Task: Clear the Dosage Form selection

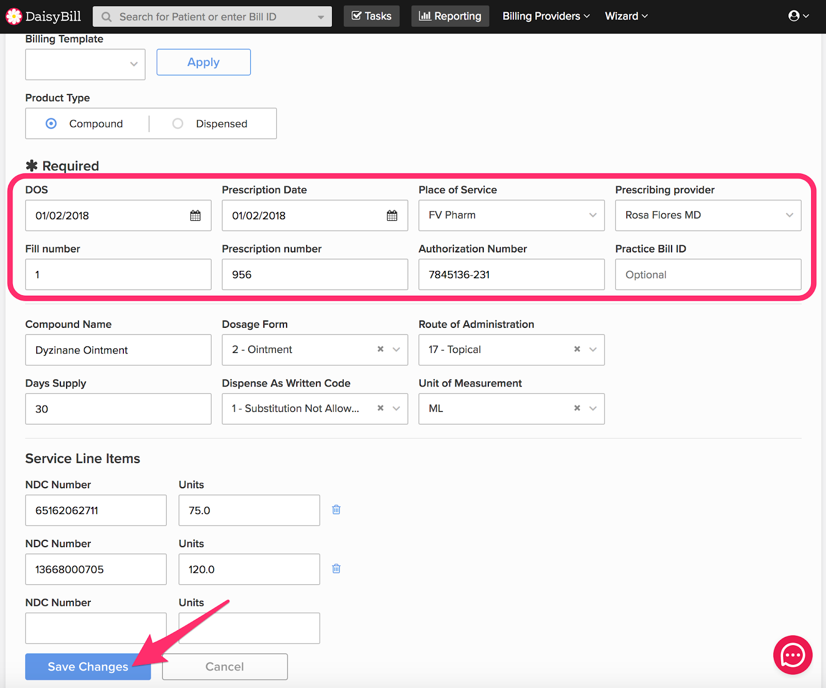Action: [x=380, y=349]
